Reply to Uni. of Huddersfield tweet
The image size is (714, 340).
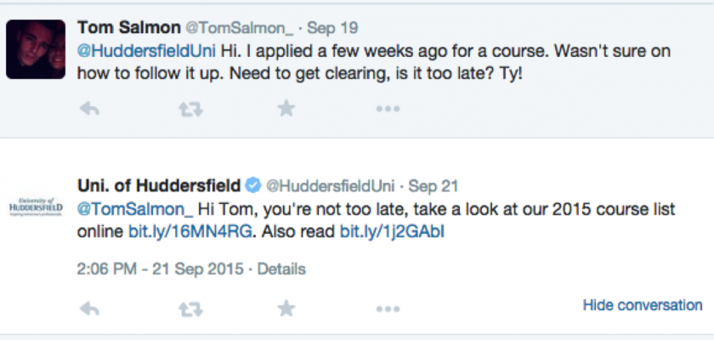coord(89,309)
